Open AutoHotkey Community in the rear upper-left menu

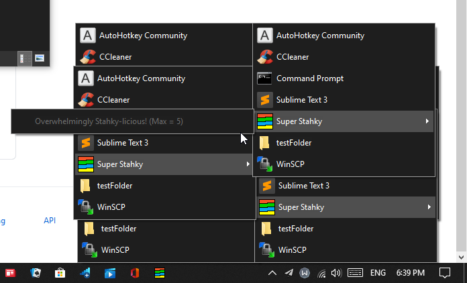pos(164,36)
